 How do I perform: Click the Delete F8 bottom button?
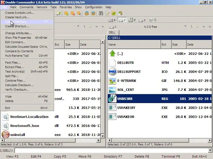pos(142,156)
